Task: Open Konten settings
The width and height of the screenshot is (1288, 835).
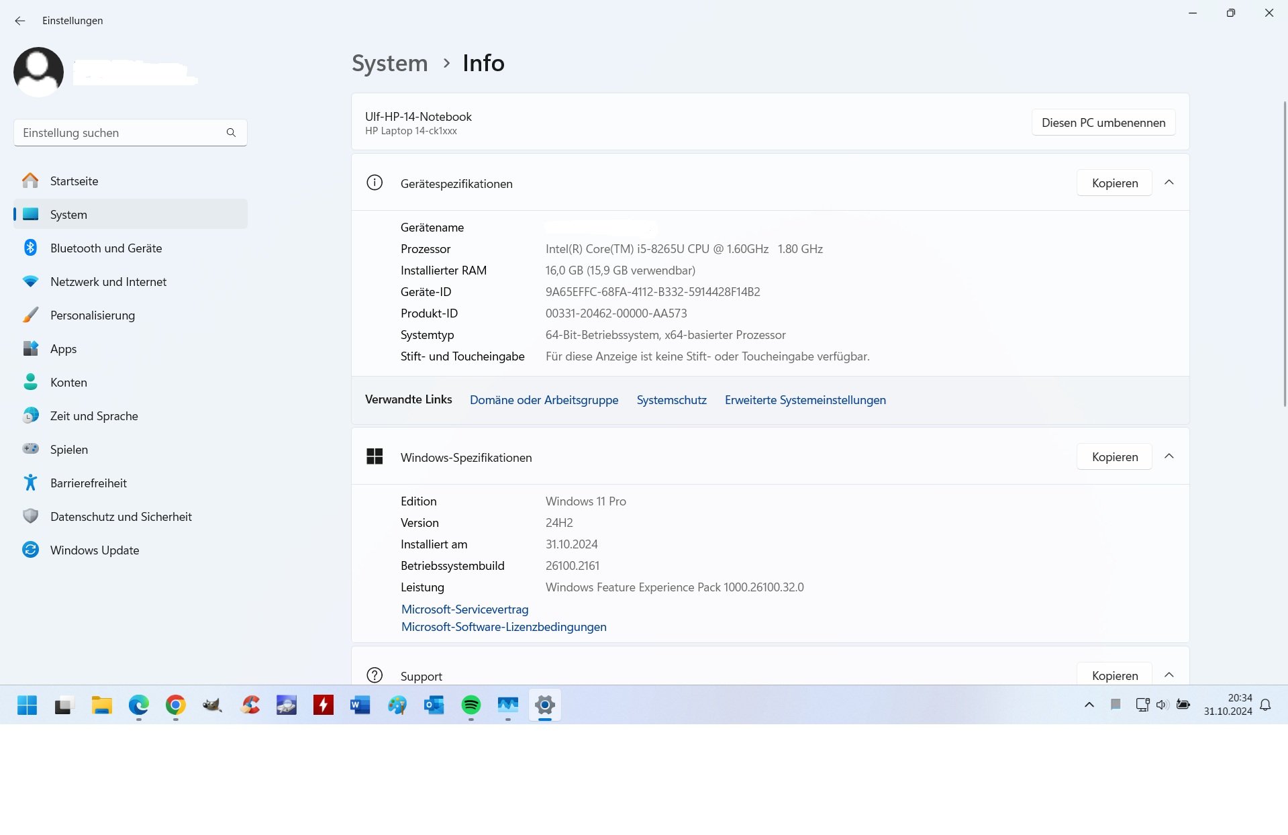Action: pyautogui.click(x=130, y=382)
